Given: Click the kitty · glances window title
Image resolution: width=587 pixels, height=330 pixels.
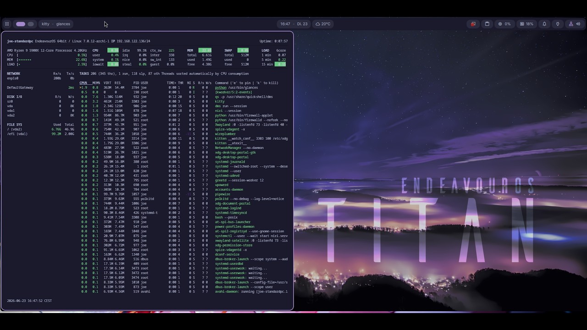Looking at the screenshot, I should [x=56, y=24].
